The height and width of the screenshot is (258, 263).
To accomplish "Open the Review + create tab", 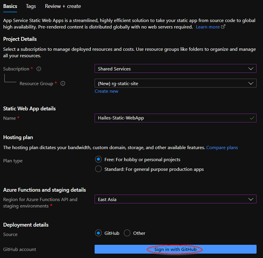I will (x=63, y=6).
